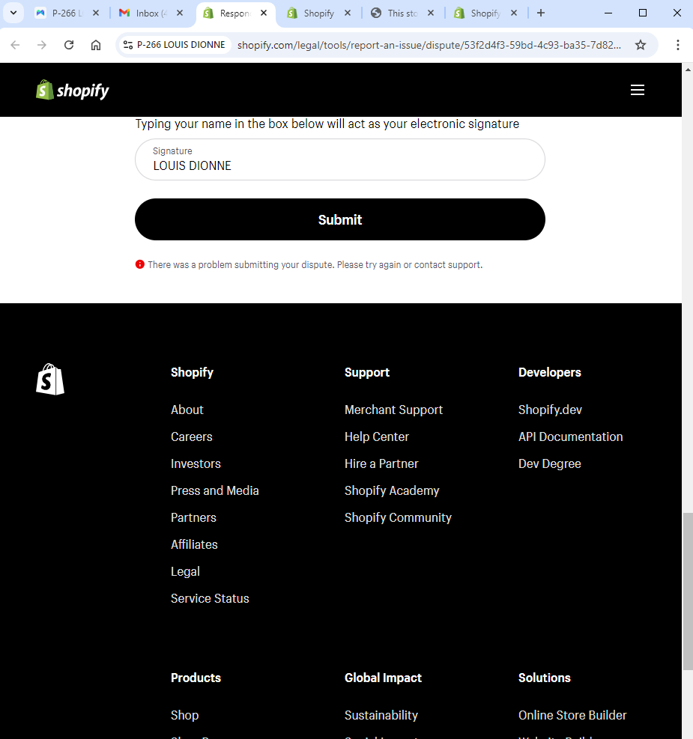Maximize the browser window
This screenshot has width=693, height=739.
click(x=643, y=13)
